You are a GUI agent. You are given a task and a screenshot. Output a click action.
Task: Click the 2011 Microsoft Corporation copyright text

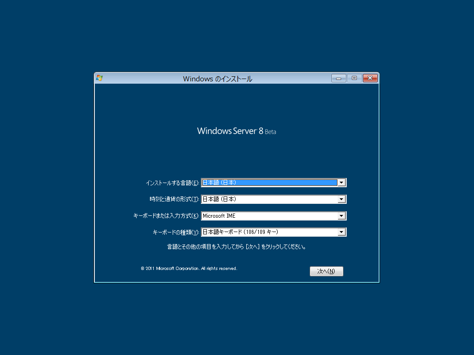tap(189, 269)
